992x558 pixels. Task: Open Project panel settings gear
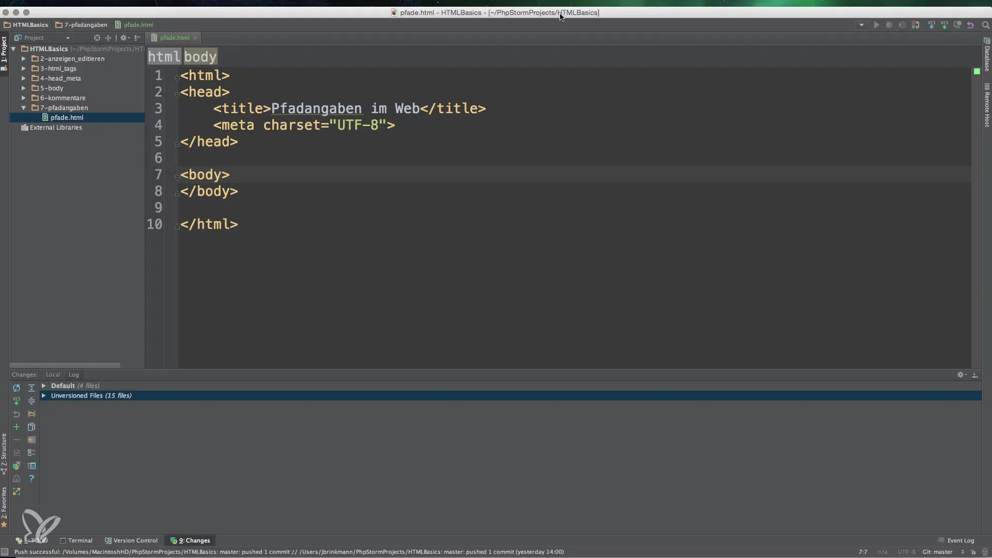(124, 38)
